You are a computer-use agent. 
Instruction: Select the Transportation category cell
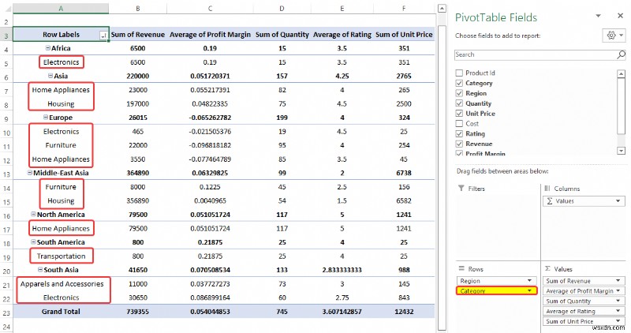coord(61,256)
